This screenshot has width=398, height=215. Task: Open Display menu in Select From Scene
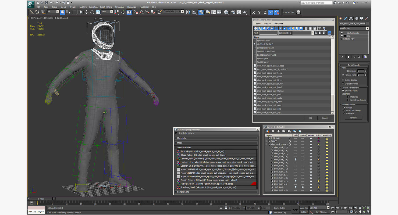(268, 23)
